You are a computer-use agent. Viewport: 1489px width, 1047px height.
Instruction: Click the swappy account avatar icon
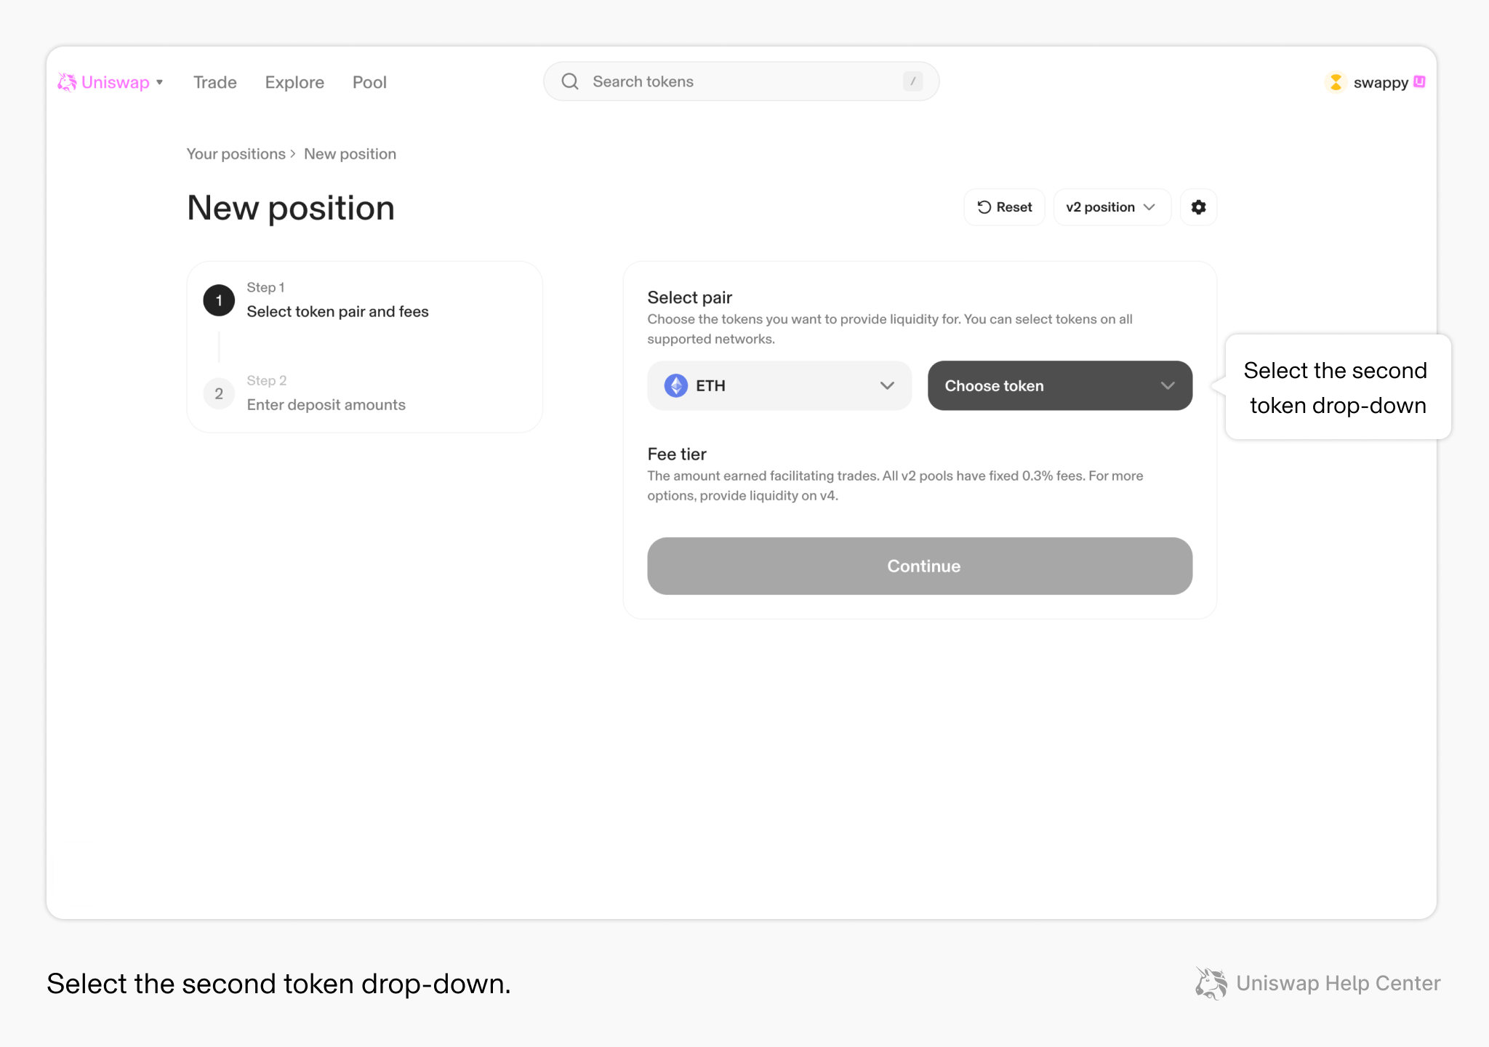click(1336, 82)
